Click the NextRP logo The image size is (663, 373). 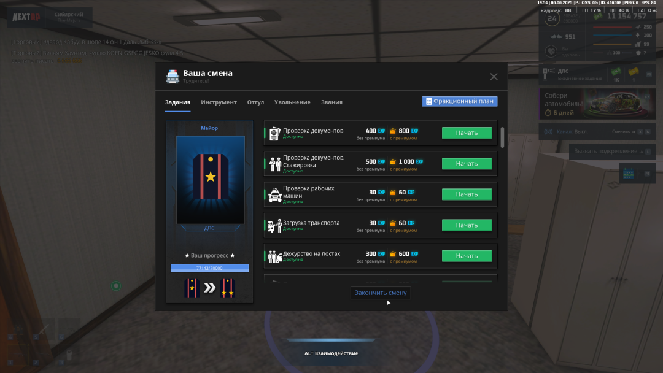pyautogui.click(x=26, y=17)
